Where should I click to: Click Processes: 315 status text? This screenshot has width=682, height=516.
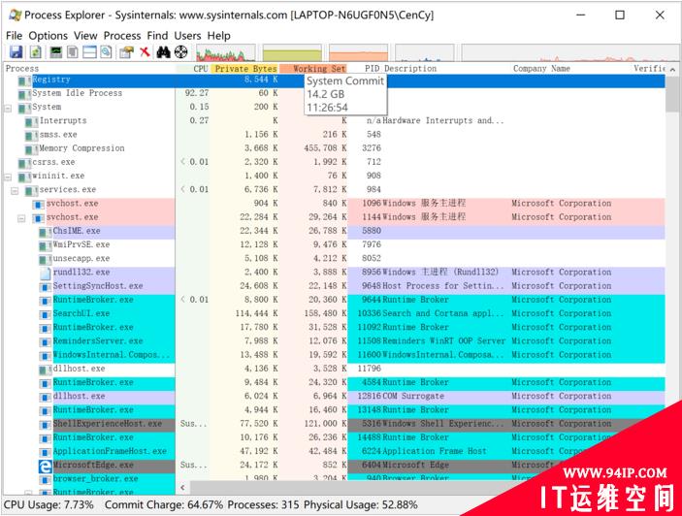[263, 505]
